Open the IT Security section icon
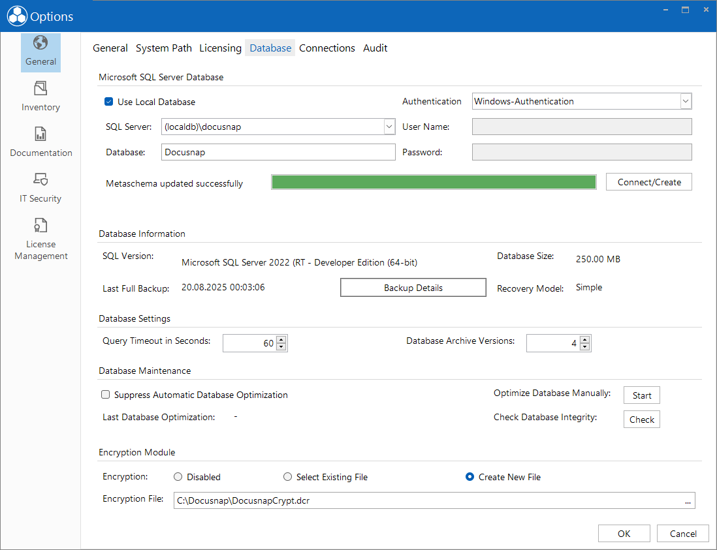 click(40, 179)
